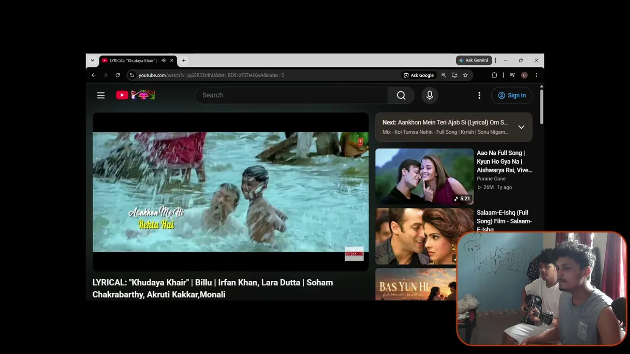The image size is (630, 354).
Task: Go forward in browser history
Action: [105, 75]
